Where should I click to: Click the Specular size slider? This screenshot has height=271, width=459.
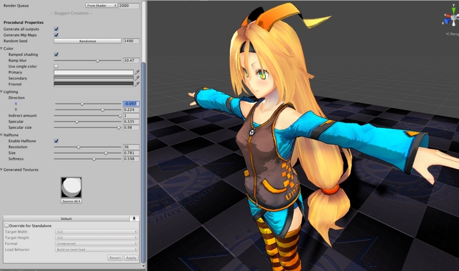click(x=87, y=127)
